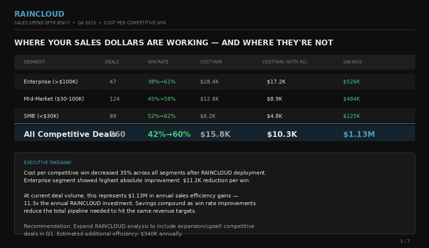429x248 pixels.
Task: Select the COST/WIN (WITH RC) column header
Action: [x=285, y=62]
